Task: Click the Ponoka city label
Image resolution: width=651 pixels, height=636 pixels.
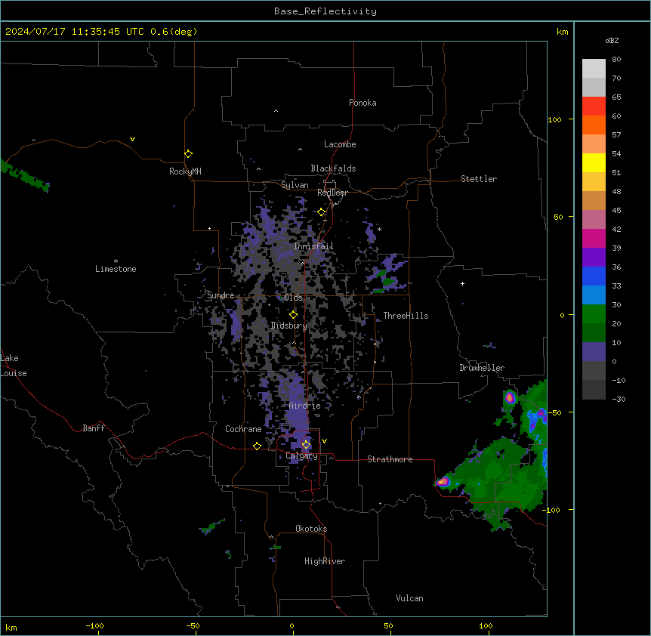Action: point(363,103)
